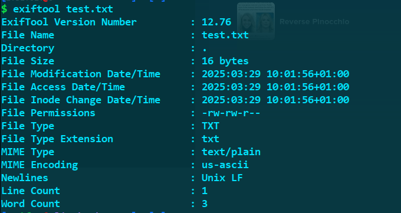Click the permissions string -rw-rw-r--
This screenshot has height=213, width=401.
tap(231, 113)
